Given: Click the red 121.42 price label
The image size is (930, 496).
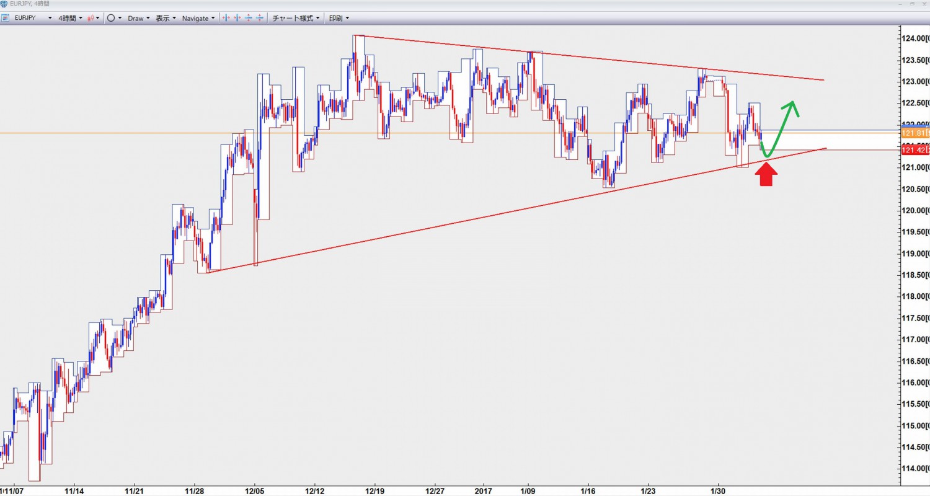Looking at the screenshot, I should [x=915, y=150].
